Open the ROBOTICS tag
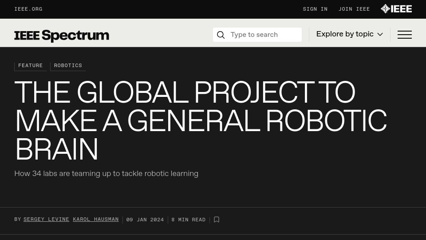This screenshot has height=240, width=426. coord(68,66)
